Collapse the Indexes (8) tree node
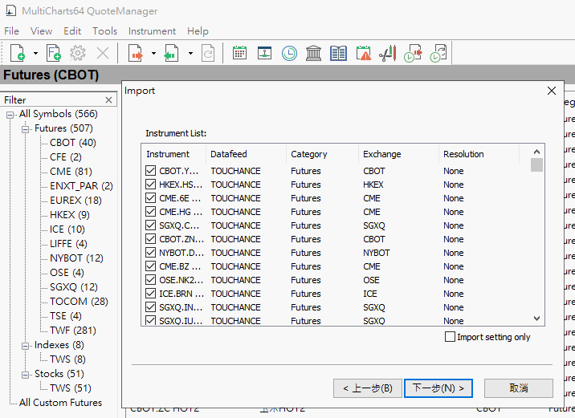 26,346
